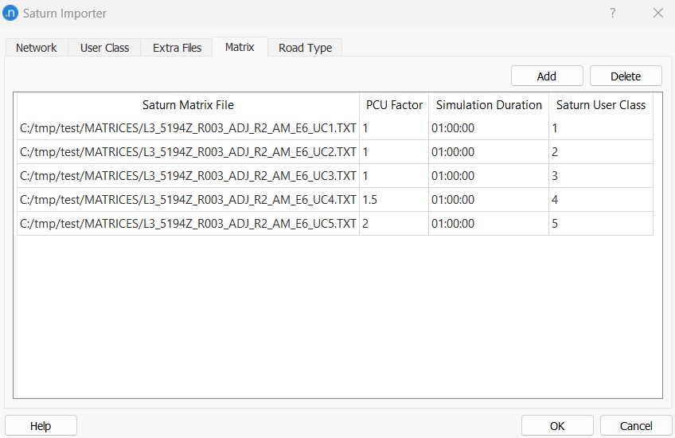
Task: Select PCU Factor 1.5 cell
Action: 394,199
